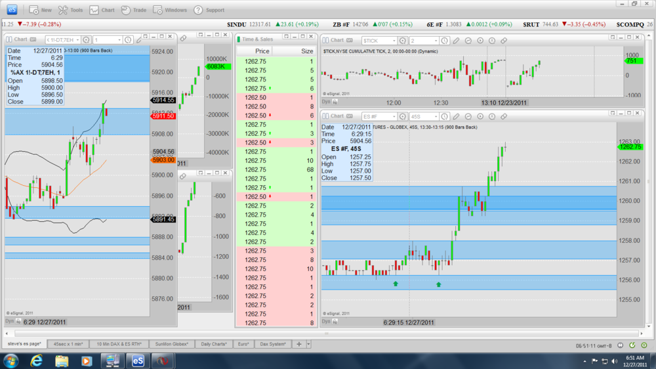Switch to Euro tab

(x=243, y=344)
